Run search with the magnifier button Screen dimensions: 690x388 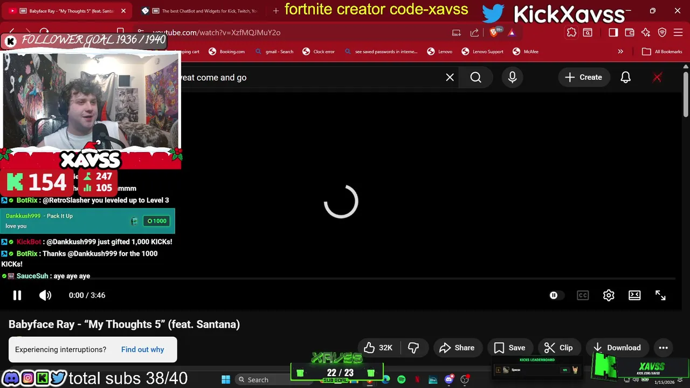point(476,78)
